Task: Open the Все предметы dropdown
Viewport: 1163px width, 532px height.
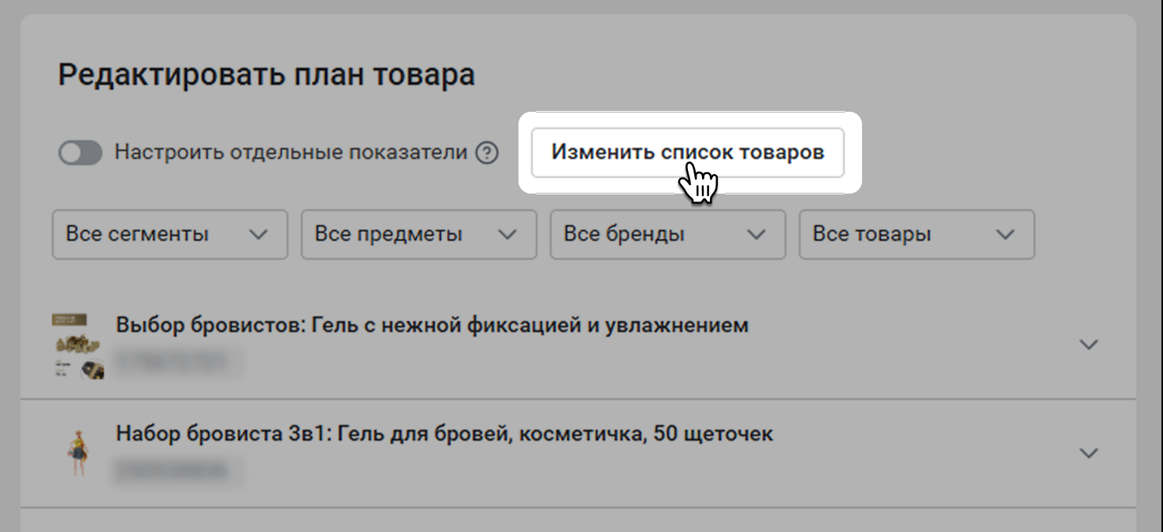Action: click(x=418, y=235)
